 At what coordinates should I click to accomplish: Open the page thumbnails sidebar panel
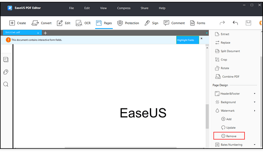click(6, 59)
